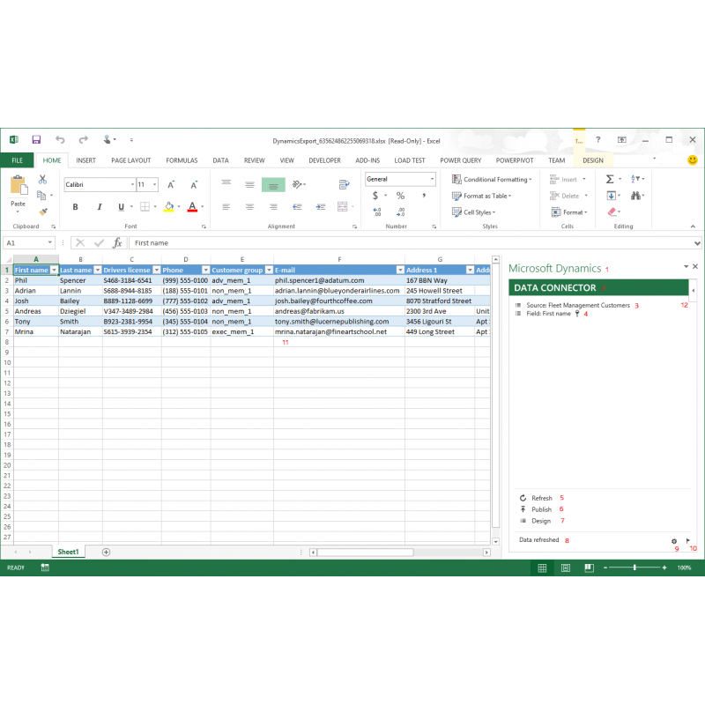The image size is (705, 705).
Task: Increase font size with larger A
Action: 171,185
